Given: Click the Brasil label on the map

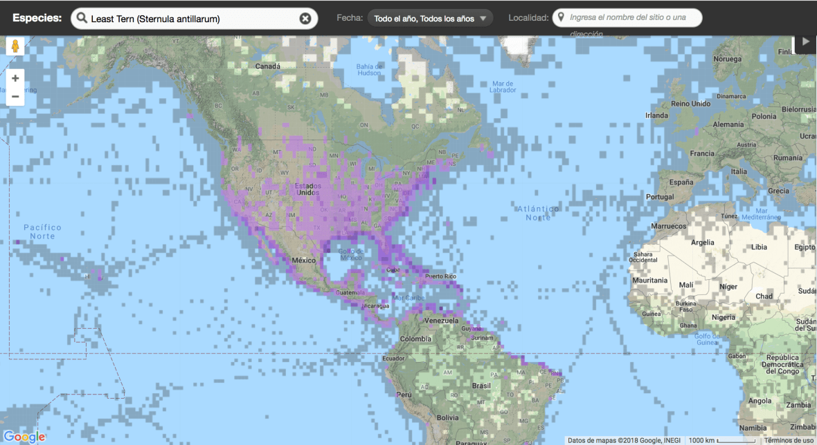Looking at the screenshot, I should [x=481, y=386].
